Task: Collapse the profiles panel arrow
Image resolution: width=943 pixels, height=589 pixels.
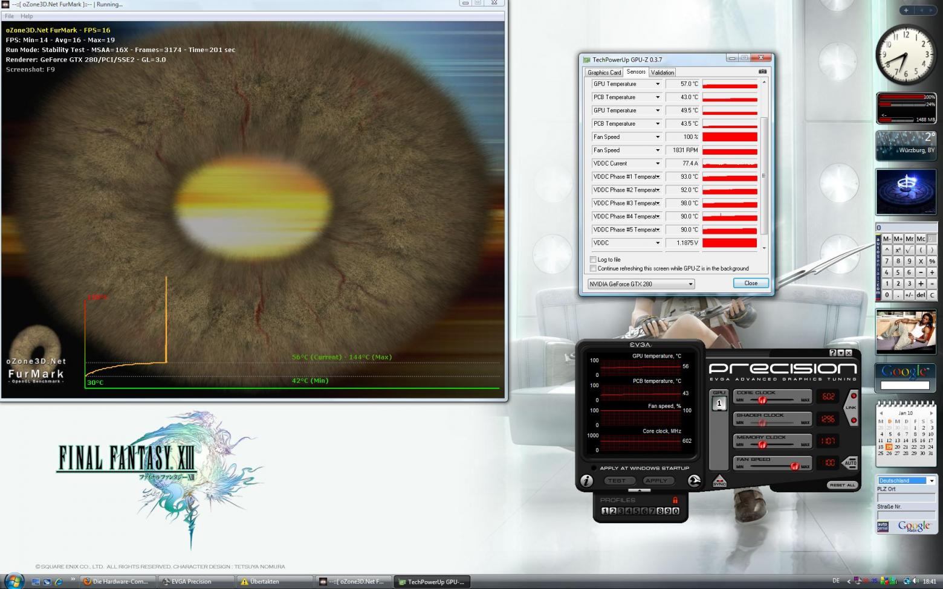Action: (640, 490)
